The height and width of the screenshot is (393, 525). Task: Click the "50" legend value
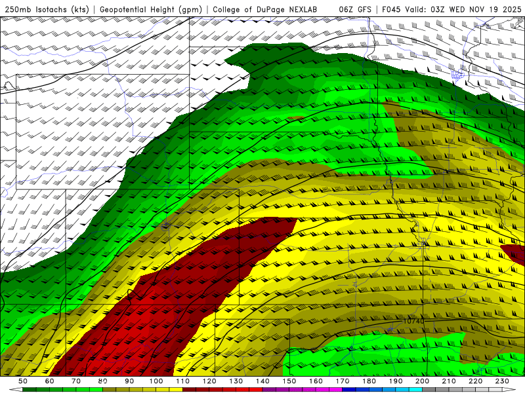[23, 381]
